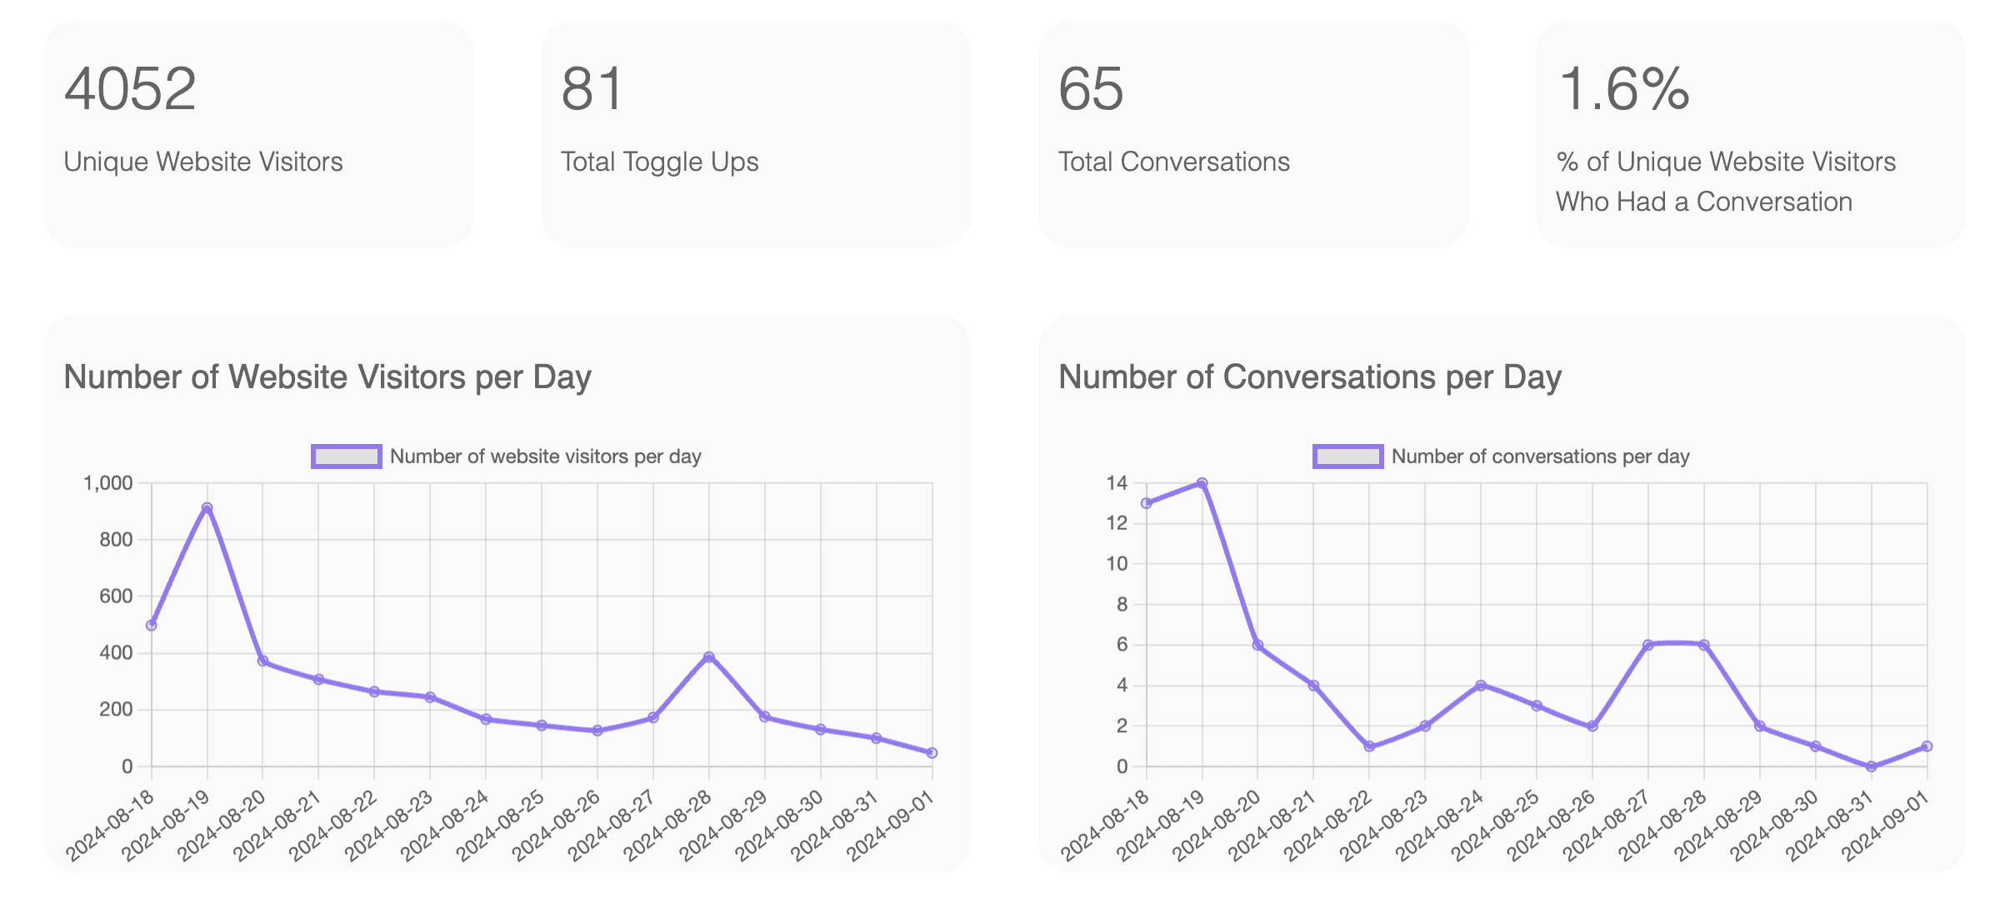This screenshot has width=2000, height=908.
Task: Click the 'Number of Conversations per Day' heading
Action: pyautogui.click(x=1309, y=377)
